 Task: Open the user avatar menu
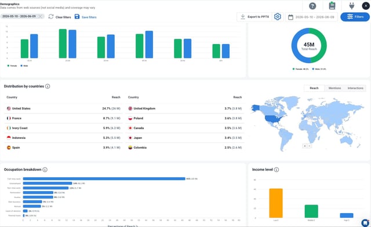(x=366, y=5)
